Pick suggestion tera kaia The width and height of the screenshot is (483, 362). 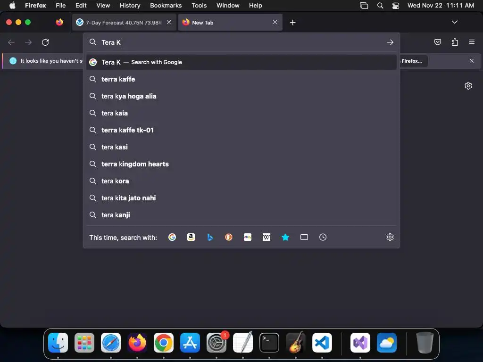pyautogui.click(x=241, y=113)
